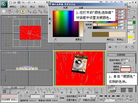Go to the end of the animation
Viewport: 138px width, 103px height.
click(x=118, y=96)
